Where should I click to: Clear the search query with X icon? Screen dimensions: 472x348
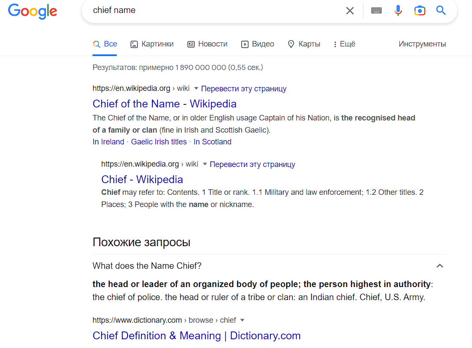pyautogui.click(x=350, y=11)
